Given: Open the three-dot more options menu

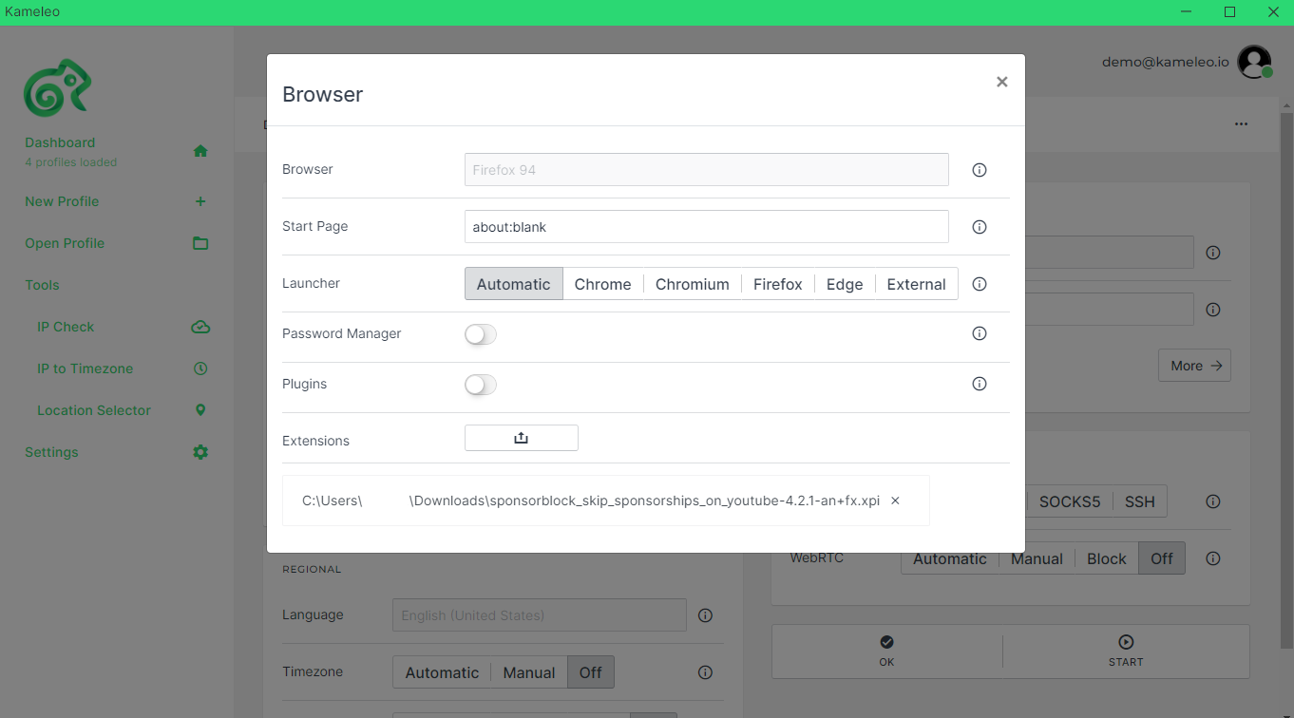Looking at the screenshot, I should tap(1241, 124).
